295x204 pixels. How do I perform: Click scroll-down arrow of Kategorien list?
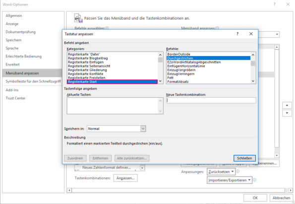pos(160,81)
